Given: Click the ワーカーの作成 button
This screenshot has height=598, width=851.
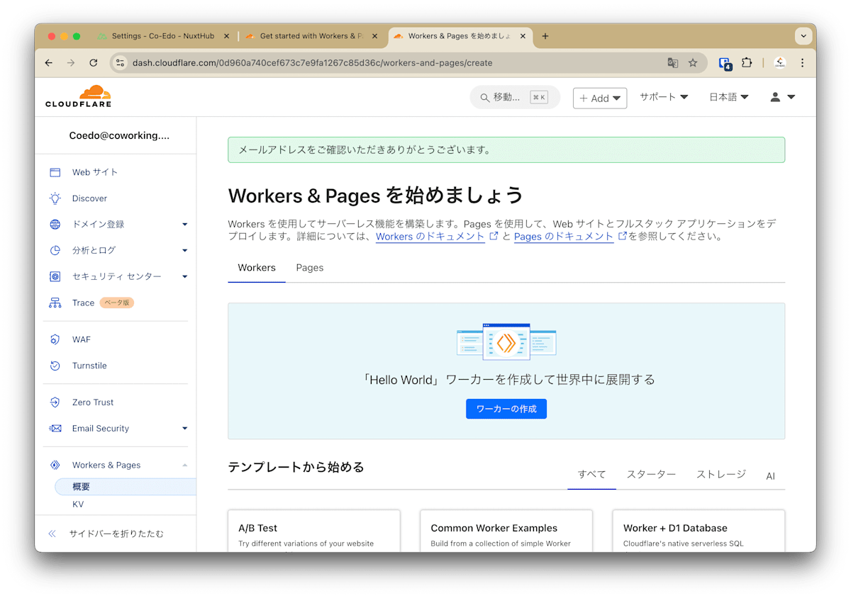Looking at the screenshot, I should pos(506,409).
